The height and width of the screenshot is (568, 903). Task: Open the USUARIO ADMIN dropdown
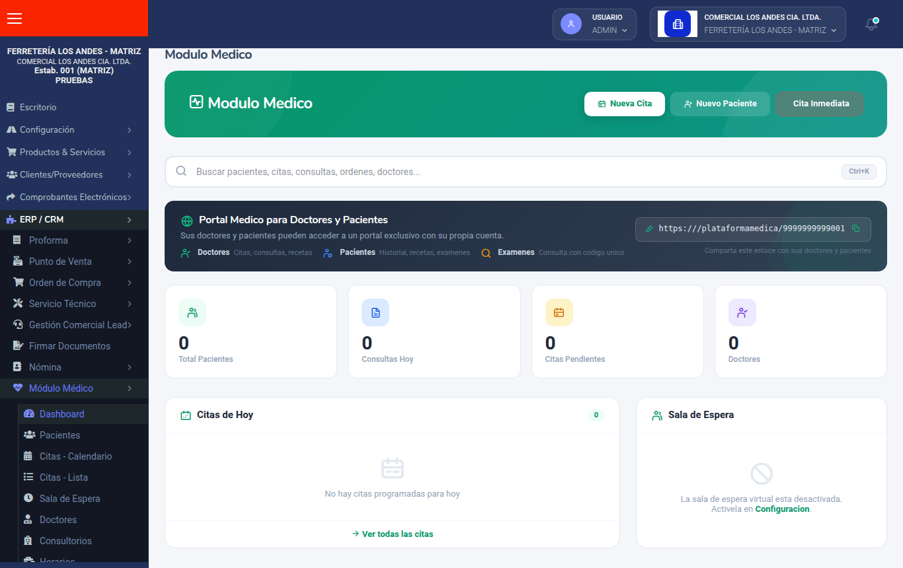click(x=594, y=24)
